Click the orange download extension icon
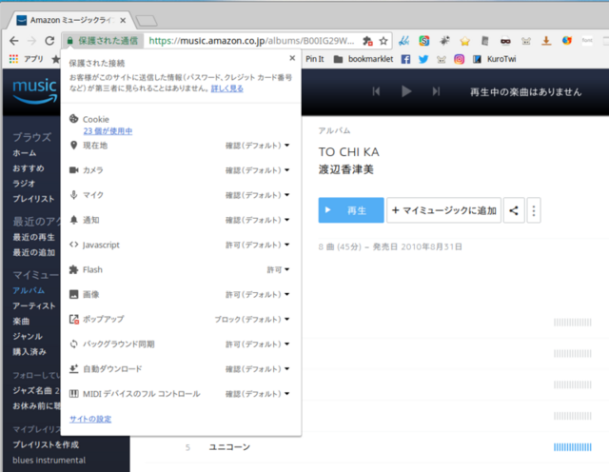Screen dimensions: 609x472 pos(546,40)
